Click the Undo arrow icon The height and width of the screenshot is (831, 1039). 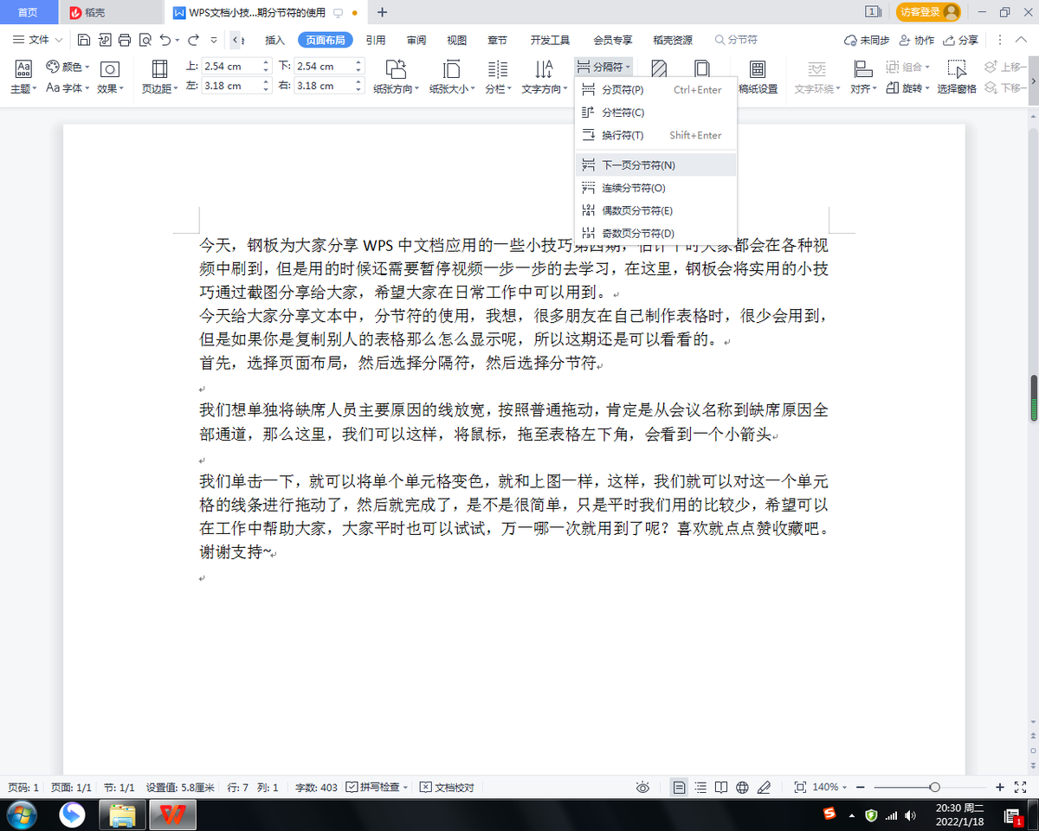click(x=165, y=40)
